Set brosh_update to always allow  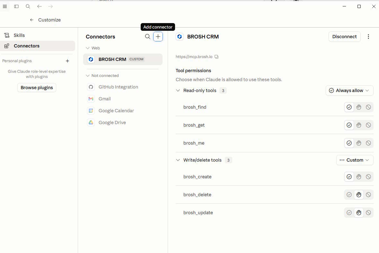click(349, 213)
